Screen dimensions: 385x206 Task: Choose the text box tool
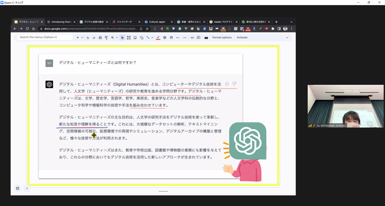(x=129, y=38)
